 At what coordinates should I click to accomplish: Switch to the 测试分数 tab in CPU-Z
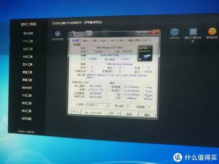pos(134,40)
